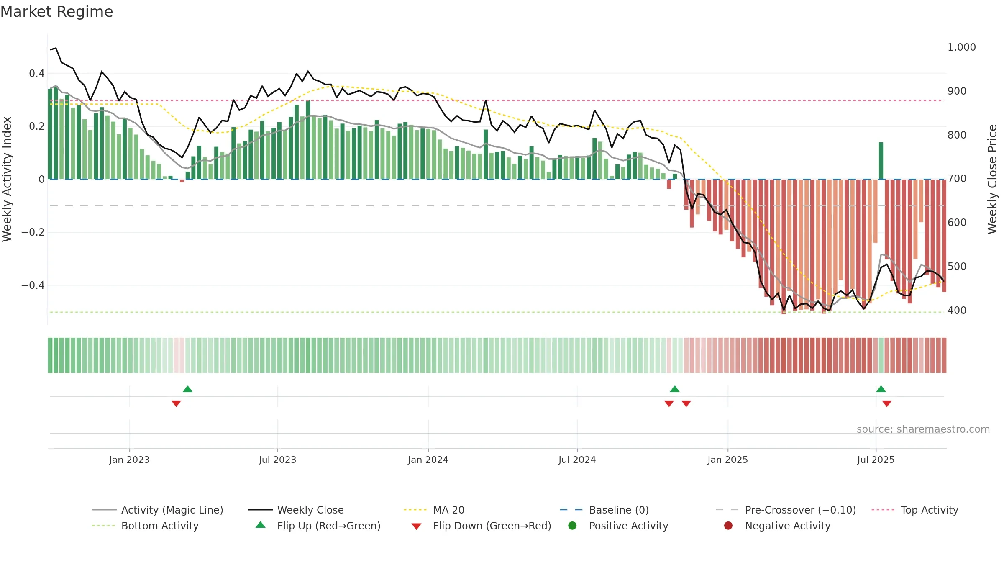Screen dimensions: 1004x565
Task: Click the source: sharemaestro.com text
Action: click(x=923, y=429)
